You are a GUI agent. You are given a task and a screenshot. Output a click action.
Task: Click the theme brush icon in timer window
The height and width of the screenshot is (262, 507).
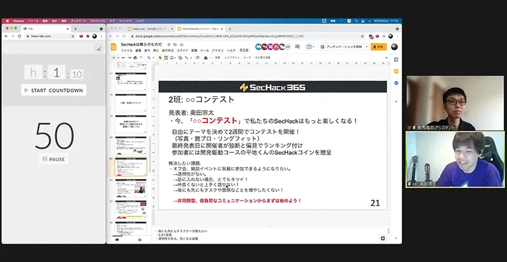(x=99, y=49)
